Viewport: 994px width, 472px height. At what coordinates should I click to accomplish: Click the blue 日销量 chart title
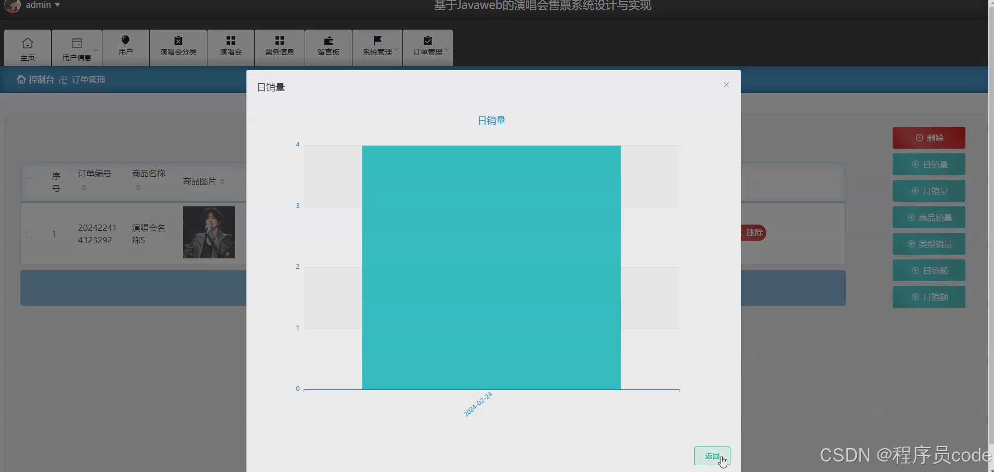(491, 121)
